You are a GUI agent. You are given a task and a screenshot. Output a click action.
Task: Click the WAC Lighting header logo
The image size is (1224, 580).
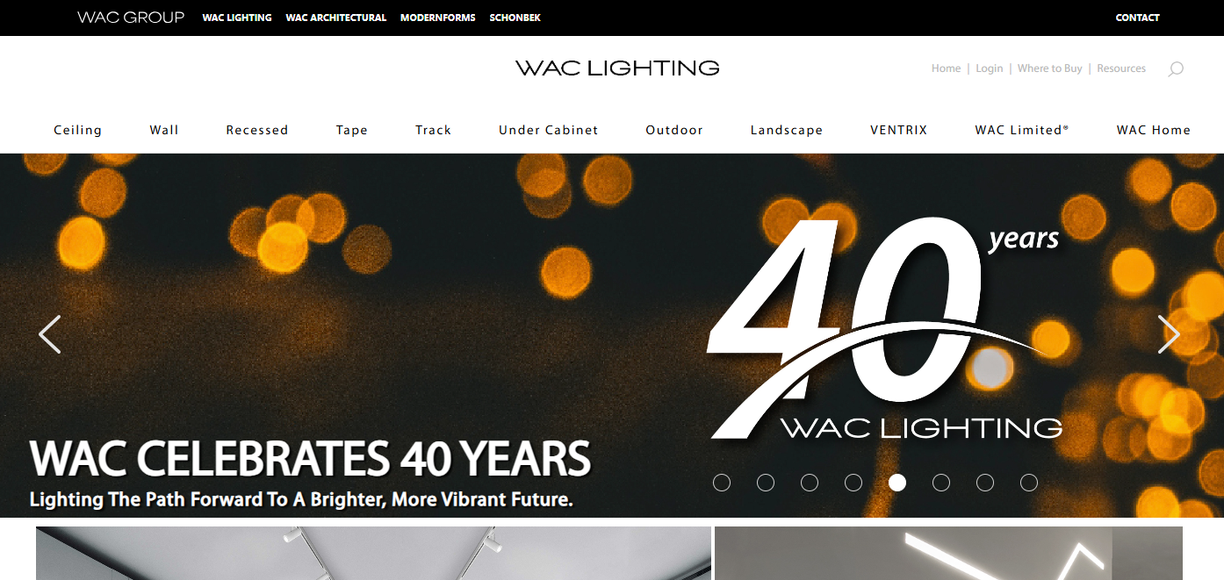(617, 68)
